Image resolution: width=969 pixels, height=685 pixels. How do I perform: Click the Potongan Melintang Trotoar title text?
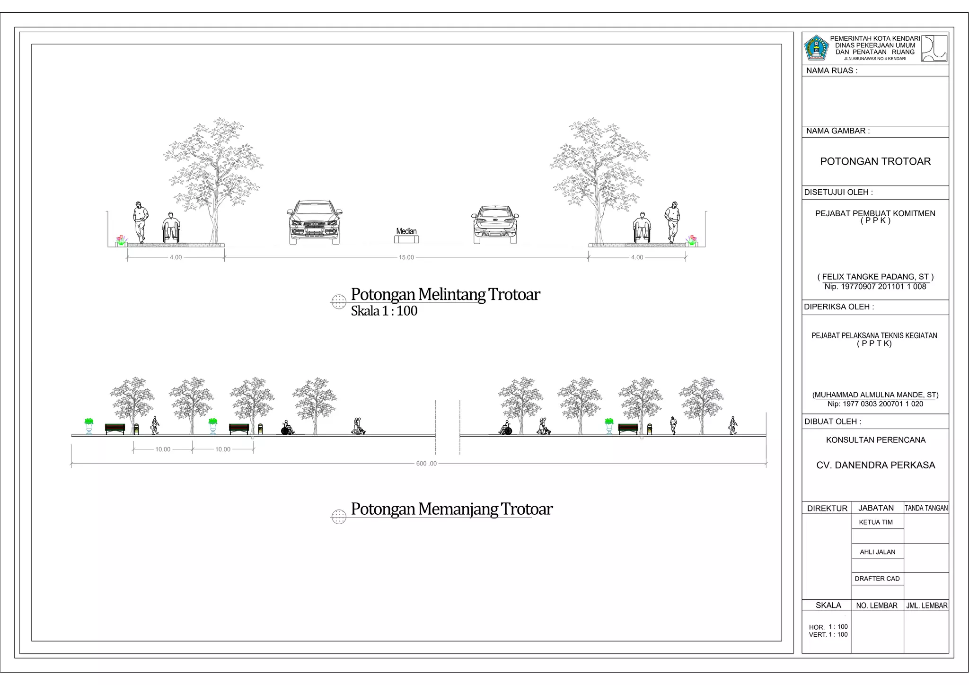[445, 294]
